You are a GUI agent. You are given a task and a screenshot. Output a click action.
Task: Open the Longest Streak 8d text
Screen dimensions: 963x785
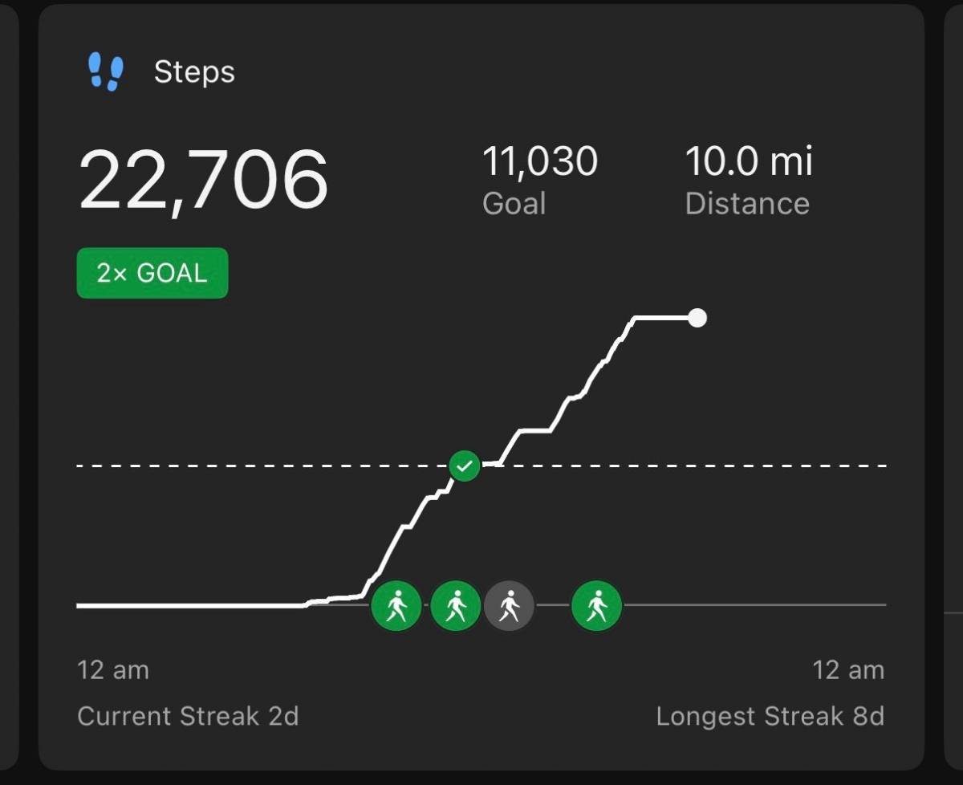[x=770, y=716]
